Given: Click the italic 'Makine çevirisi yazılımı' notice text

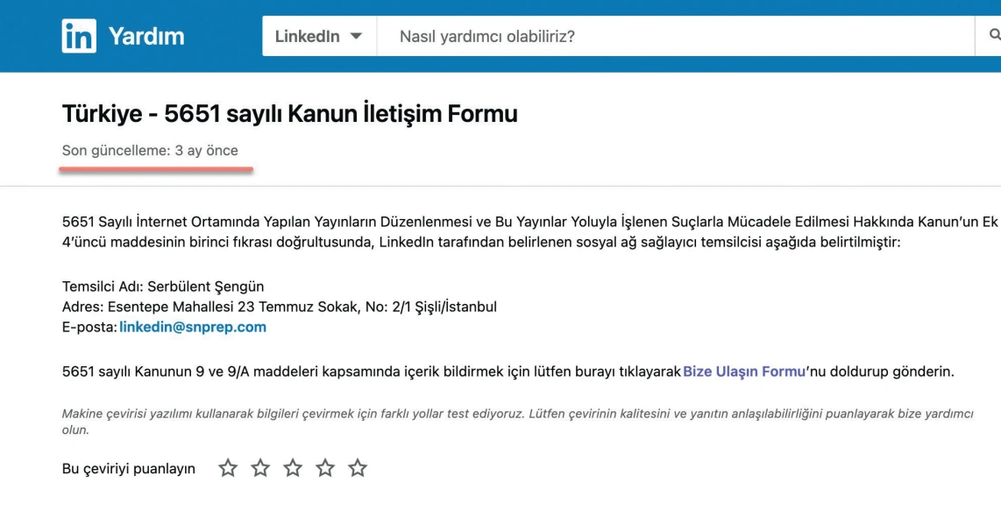Looking at the screenshot, I should (518, 422).
